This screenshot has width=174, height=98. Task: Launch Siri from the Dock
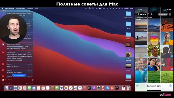pyautogui.click(x=11, y=88)
